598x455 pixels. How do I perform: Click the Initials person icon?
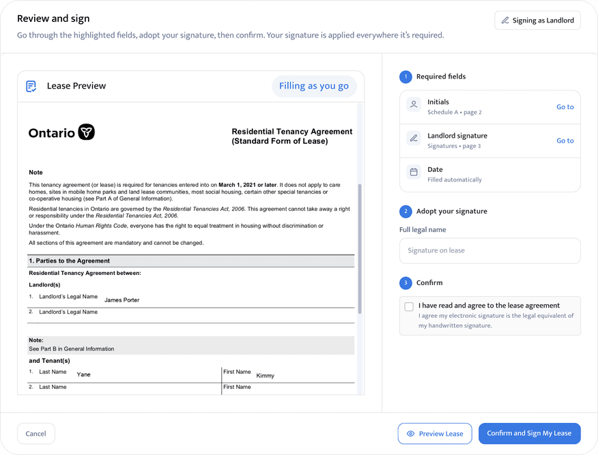[414, 104]
